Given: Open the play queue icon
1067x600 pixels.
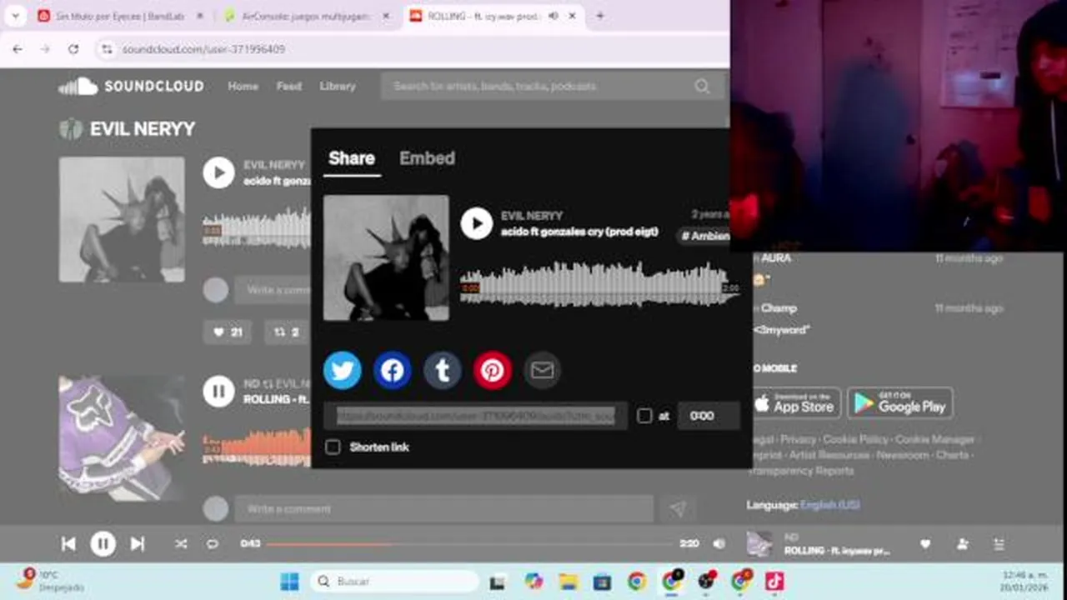Looking at the screenshot, I should [999, 544].
